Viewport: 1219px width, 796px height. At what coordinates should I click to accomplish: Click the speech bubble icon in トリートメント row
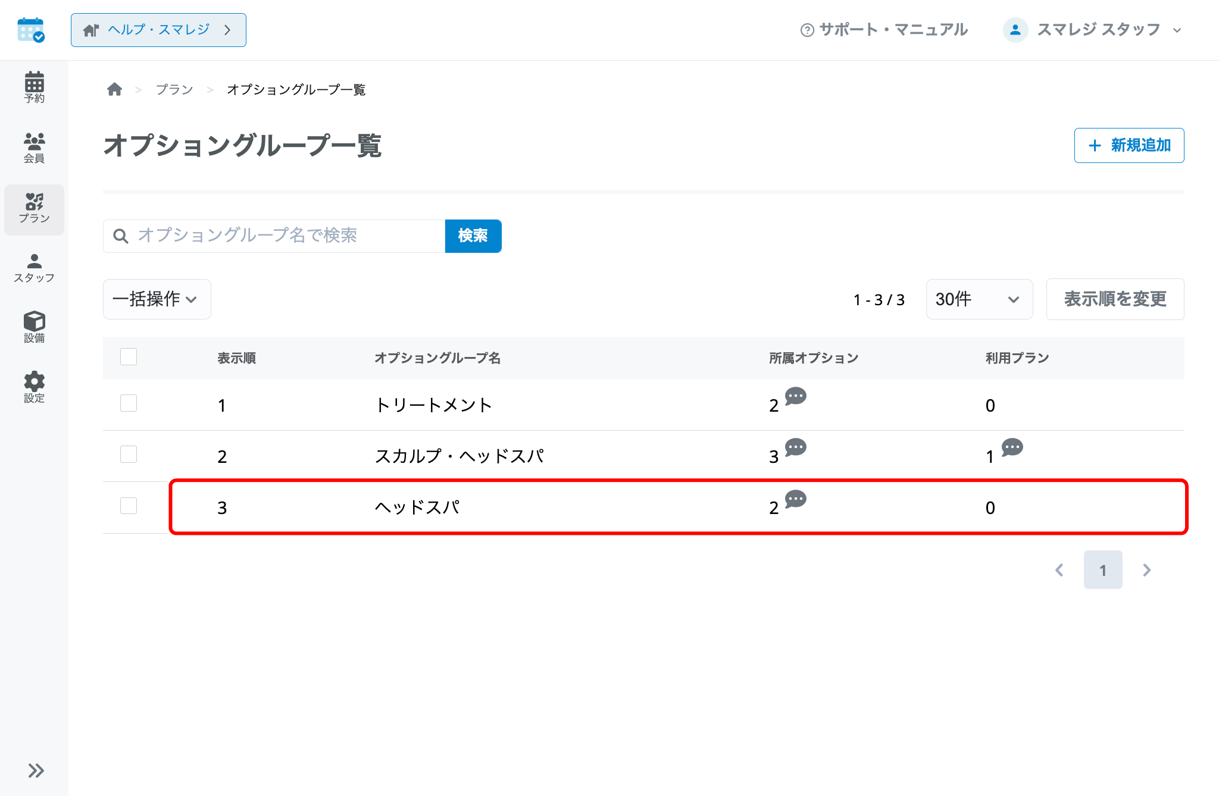(x=795, y=396)
